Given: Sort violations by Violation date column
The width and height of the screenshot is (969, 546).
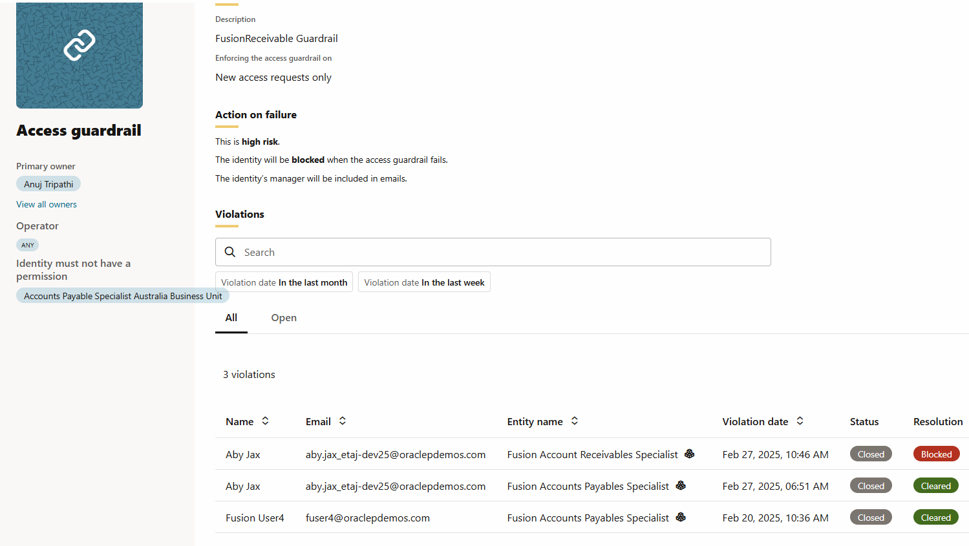Looking at the screenshot, I should coord(800,421).
